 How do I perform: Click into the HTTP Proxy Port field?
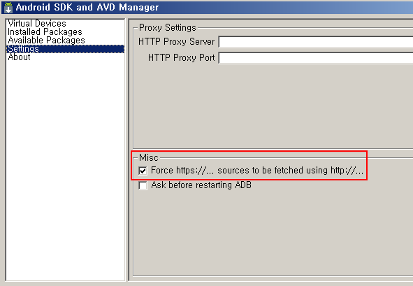[x=316, y=58]
